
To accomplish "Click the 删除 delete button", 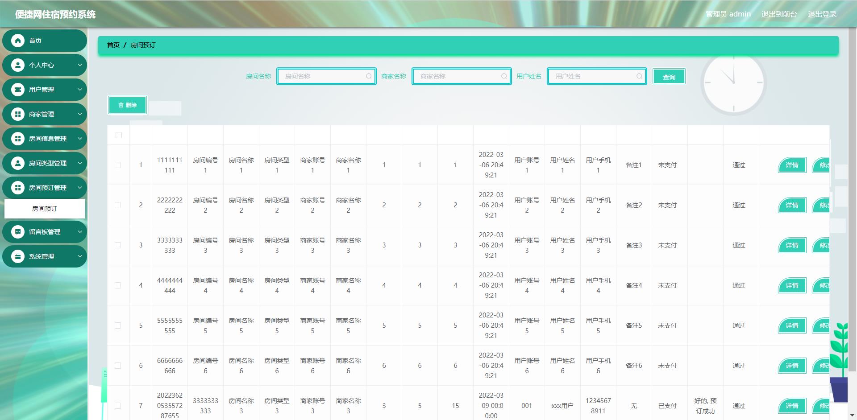I will point(127,105).
